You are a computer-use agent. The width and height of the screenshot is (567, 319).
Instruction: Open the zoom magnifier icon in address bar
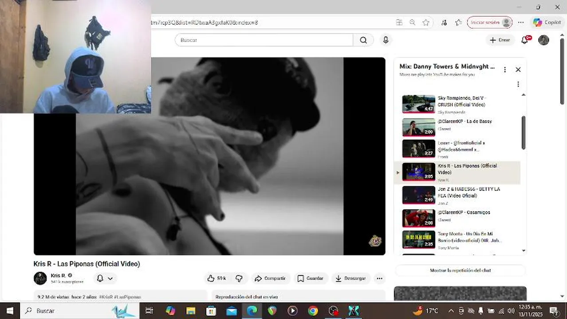tap(413, 23)
